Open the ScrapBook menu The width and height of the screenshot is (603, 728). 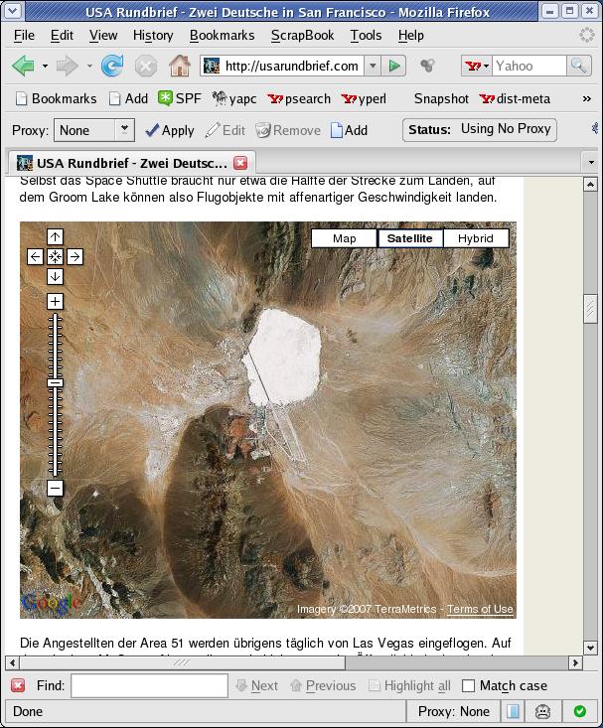click(x=302, y=35)
